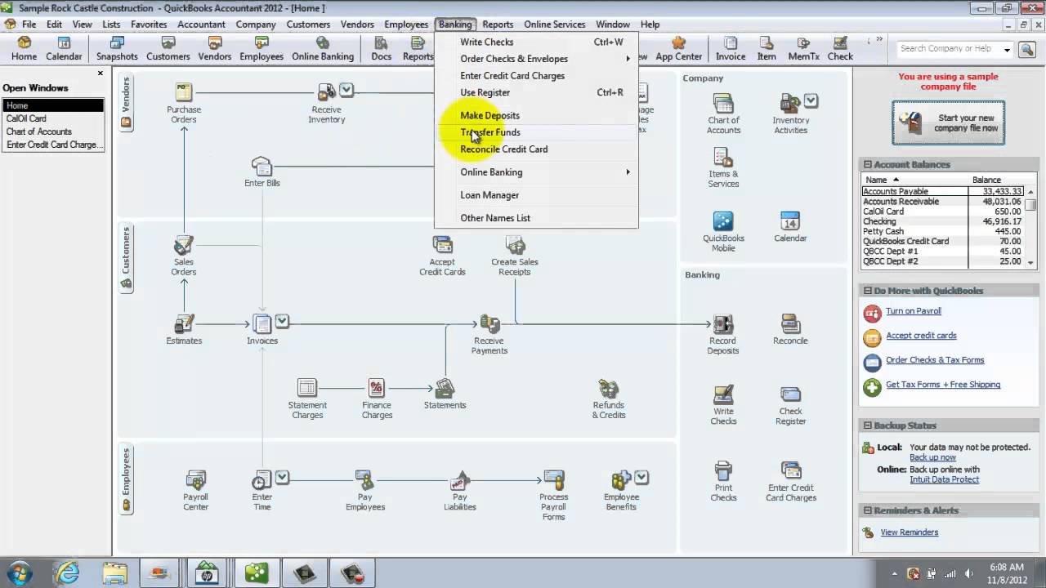Open QuickBooks Mobile icon
This screenshot has height=588, width=1046.
(x=723, y=221)
